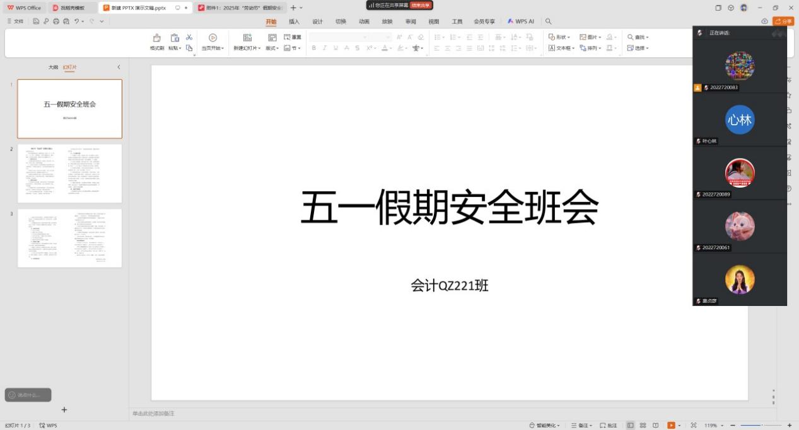This screenshot has height=430, width=799.
Task: Switch to the Outline (大纲) panel tab
Action: (53, 67)
